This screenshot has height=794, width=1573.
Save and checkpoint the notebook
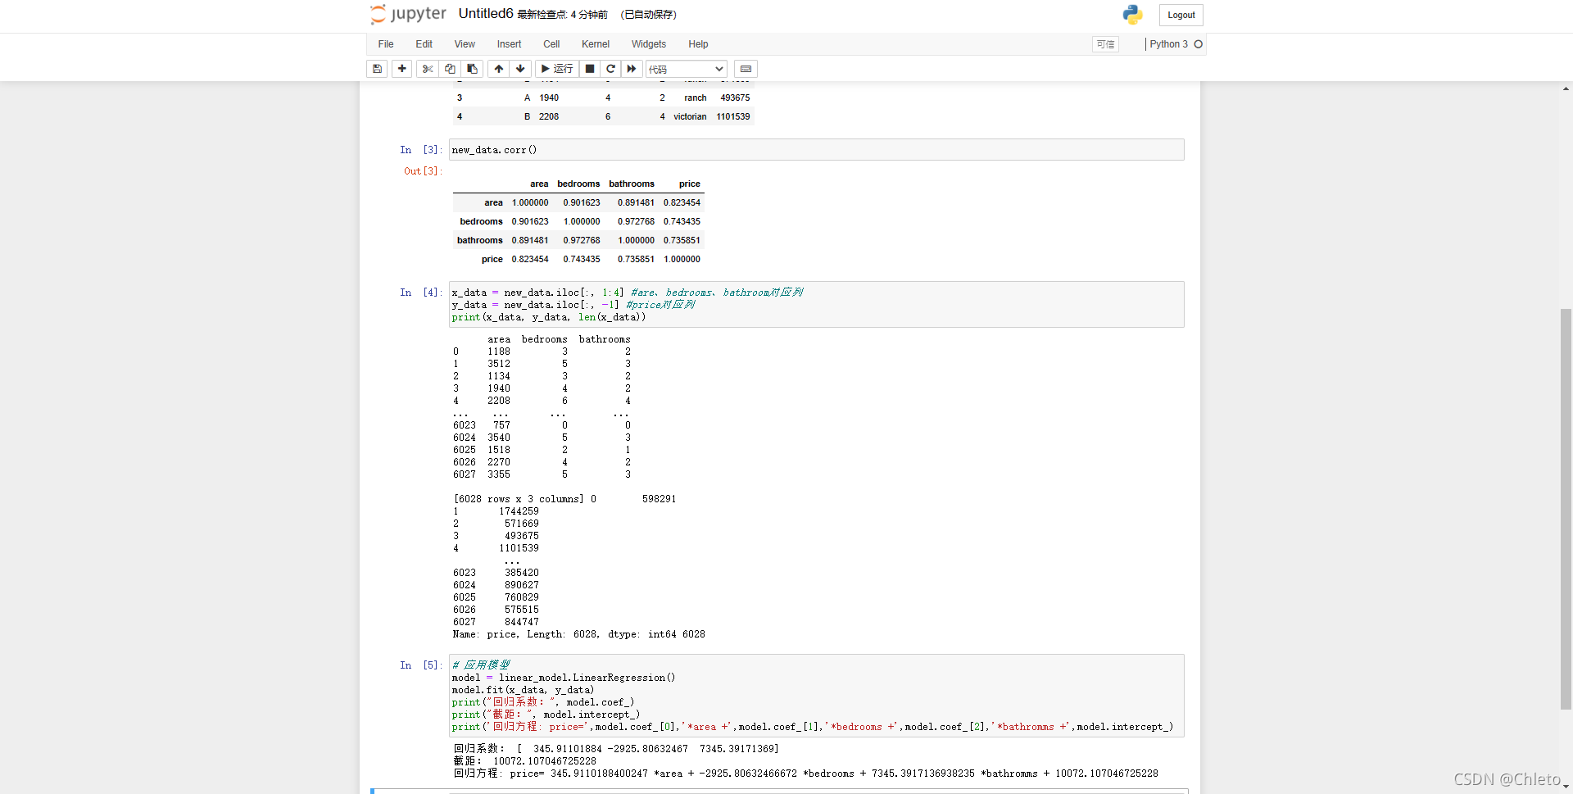[x=377, y=69]
